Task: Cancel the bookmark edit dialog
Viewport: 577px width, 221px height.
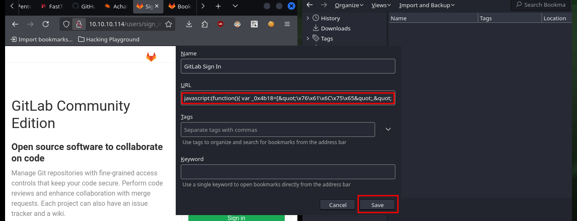Action: tap(337, 205)
